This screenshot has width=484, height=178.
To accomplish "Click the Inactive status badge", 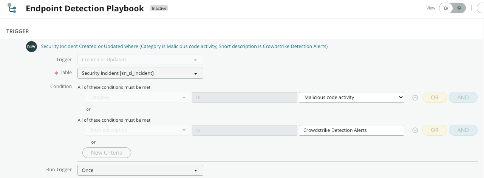I will coord(159,8).
